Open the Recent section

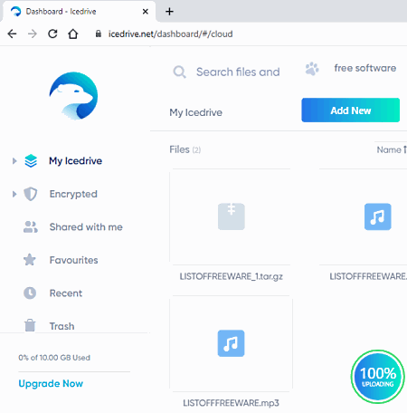coord(66,293)
